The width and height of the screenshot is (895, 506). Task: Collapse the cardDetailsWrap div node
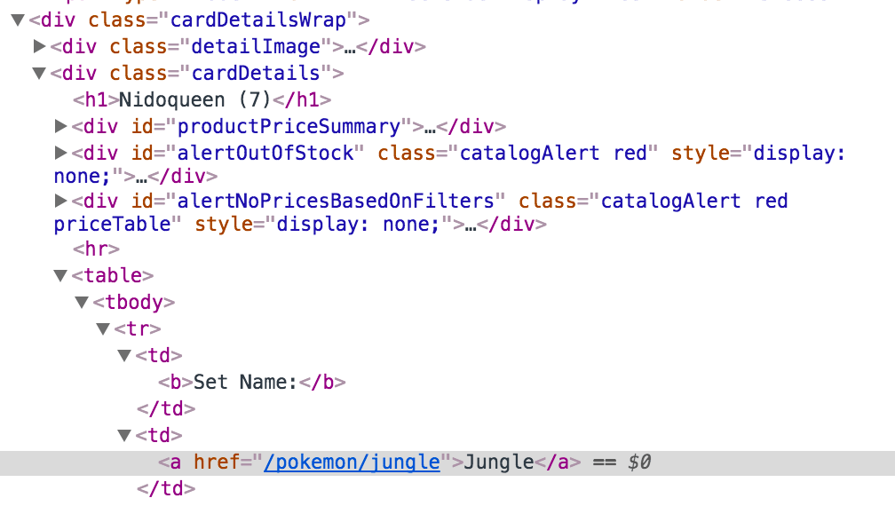pyautogui.click(x=18, y=20)
